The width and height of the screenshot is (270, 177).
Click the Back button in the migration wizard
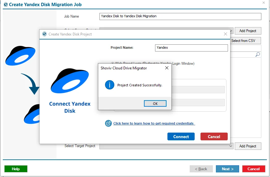click(x=201, y=169)
